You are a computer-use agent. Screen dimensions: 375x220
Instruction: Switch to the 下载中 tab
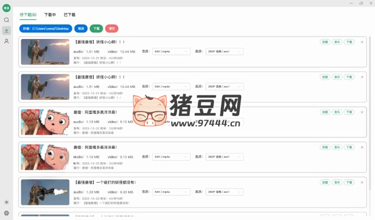pyautogui.click(x=50, y=15)
